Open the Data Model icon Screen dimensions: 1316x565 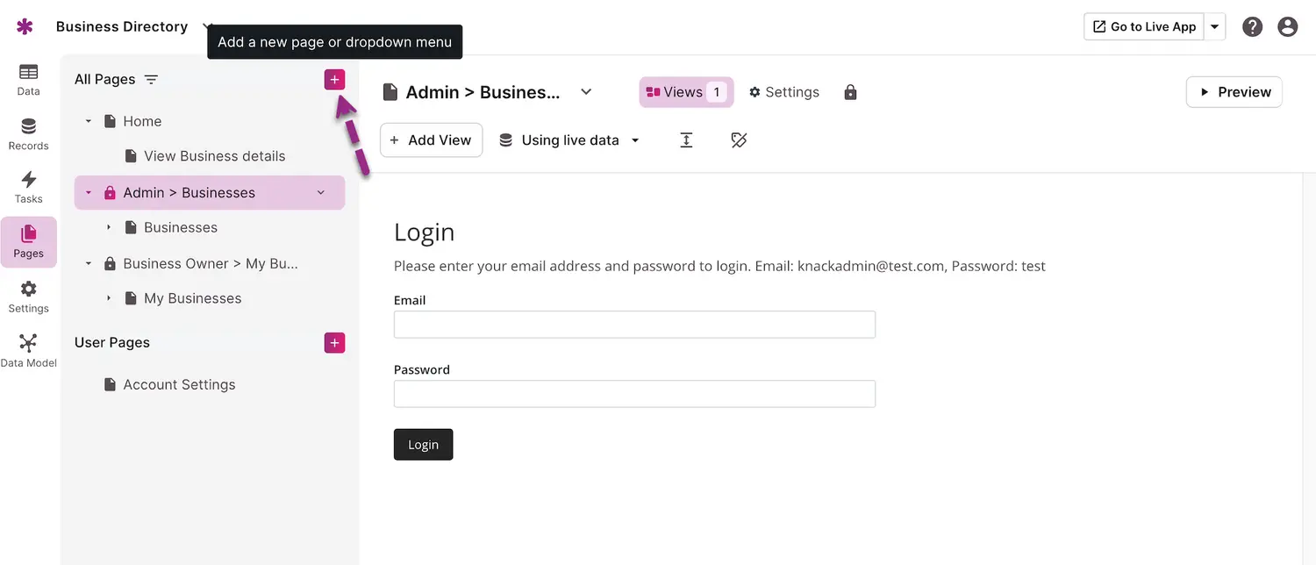pos(28,350)
